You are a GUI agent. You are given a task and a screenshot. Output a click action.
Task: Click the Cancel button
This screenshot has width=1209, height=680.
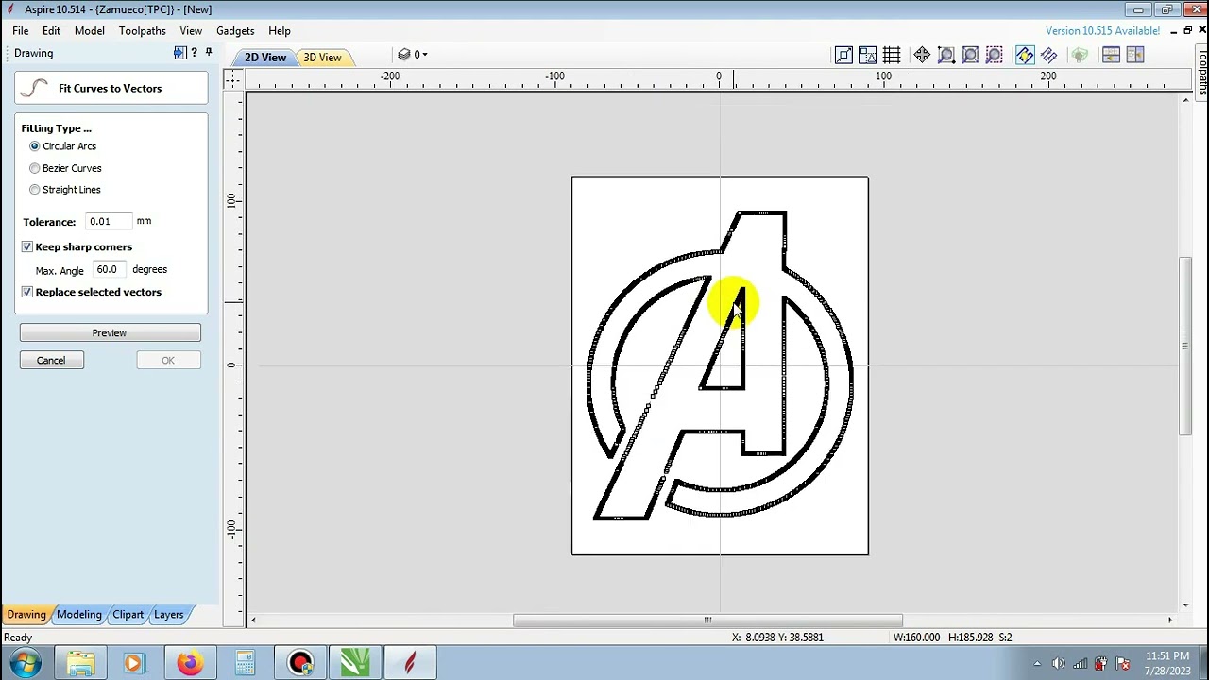(51, 361)
